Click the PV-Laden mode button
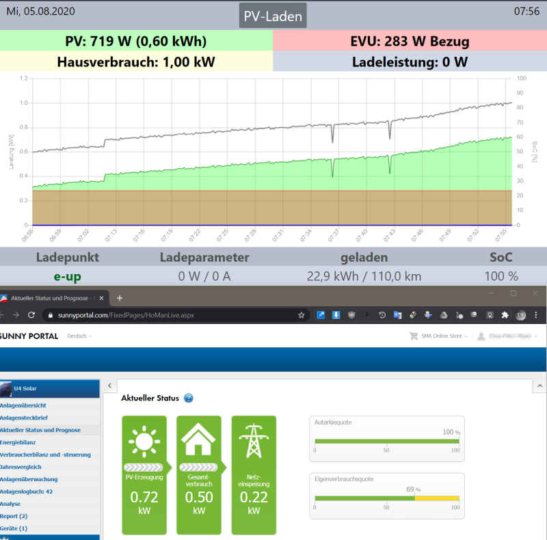Image resolution: width=547 pixels, height=540 pixels. tap(273, 16)
